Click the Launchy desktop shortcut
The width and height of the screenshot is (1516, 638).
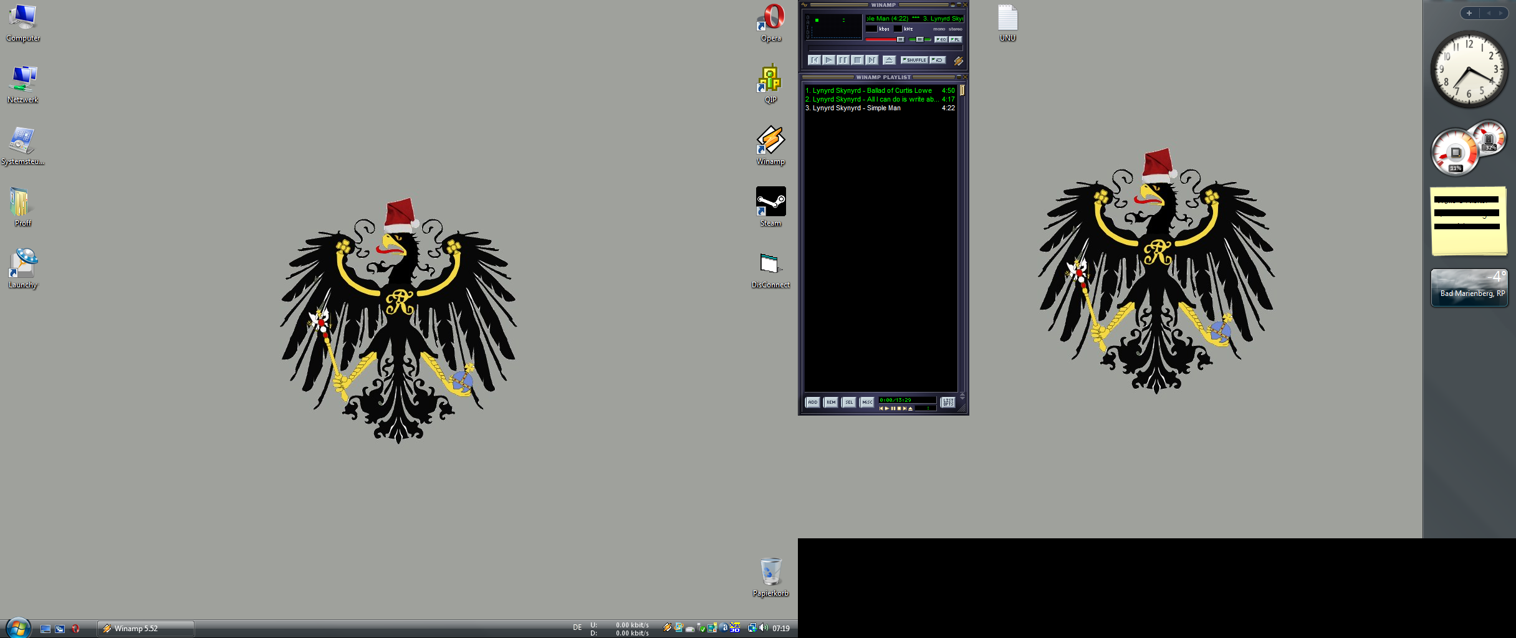(23, 264)
